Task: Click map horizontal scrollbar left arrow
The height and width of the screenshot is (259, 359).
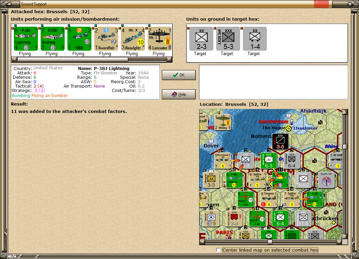Action: (202, 241)
